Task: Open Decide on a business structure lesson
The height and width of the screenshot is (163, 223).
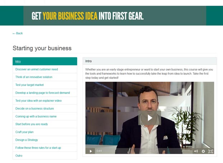Action: [45, 109]
